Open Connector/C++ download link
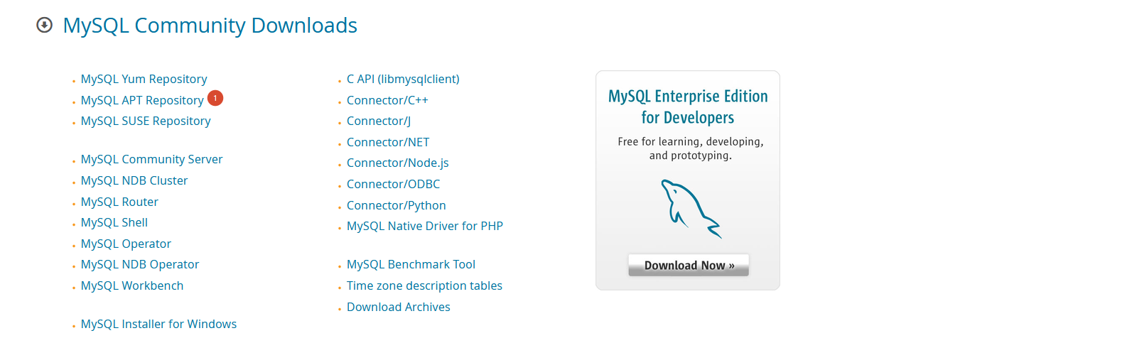 [387, 100]
